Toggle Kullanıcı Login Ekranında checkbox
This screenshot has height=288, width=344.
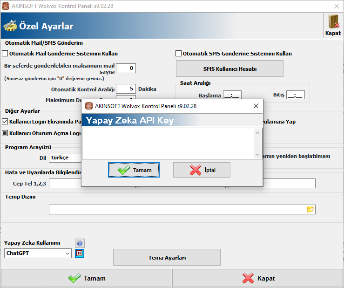coord(5,122)
